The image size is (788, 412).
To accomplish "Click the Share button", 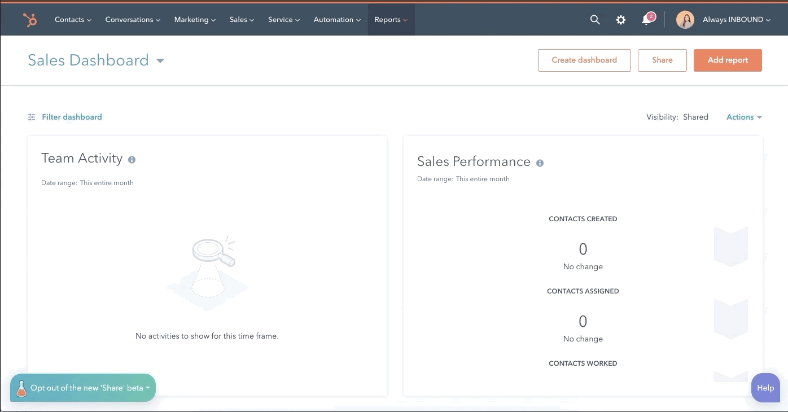I will [662, 60].
